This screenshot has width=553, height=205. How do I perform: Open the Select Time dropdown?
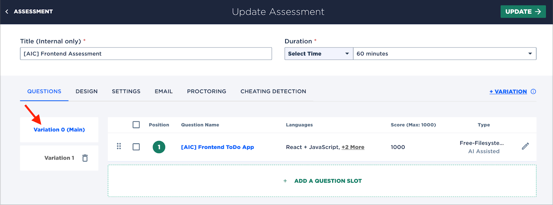coord(319,54)
